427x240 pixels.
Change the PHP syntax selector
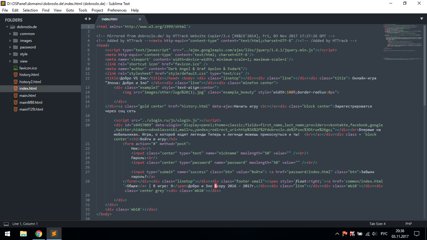[409, 224]
